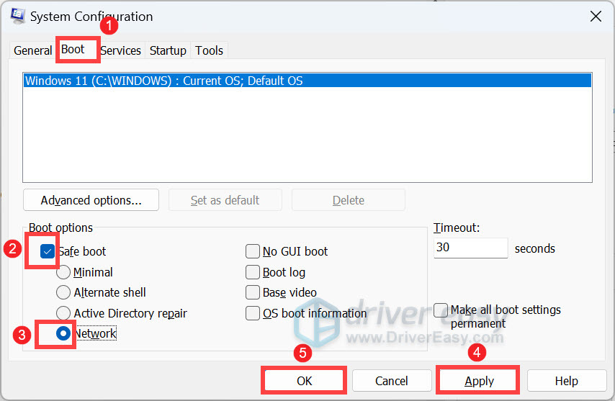Check Make all boot settings permanent
The height and width of the screenshot is (401, 615).
(x=441, y=310)
